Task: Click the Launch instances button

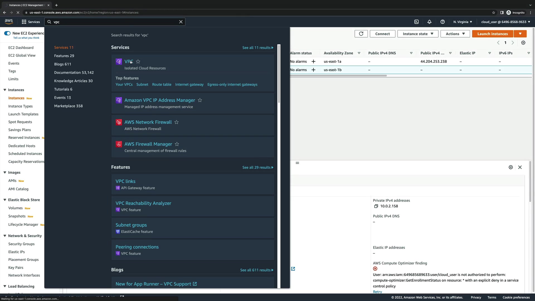Action: tap(492, 34)
